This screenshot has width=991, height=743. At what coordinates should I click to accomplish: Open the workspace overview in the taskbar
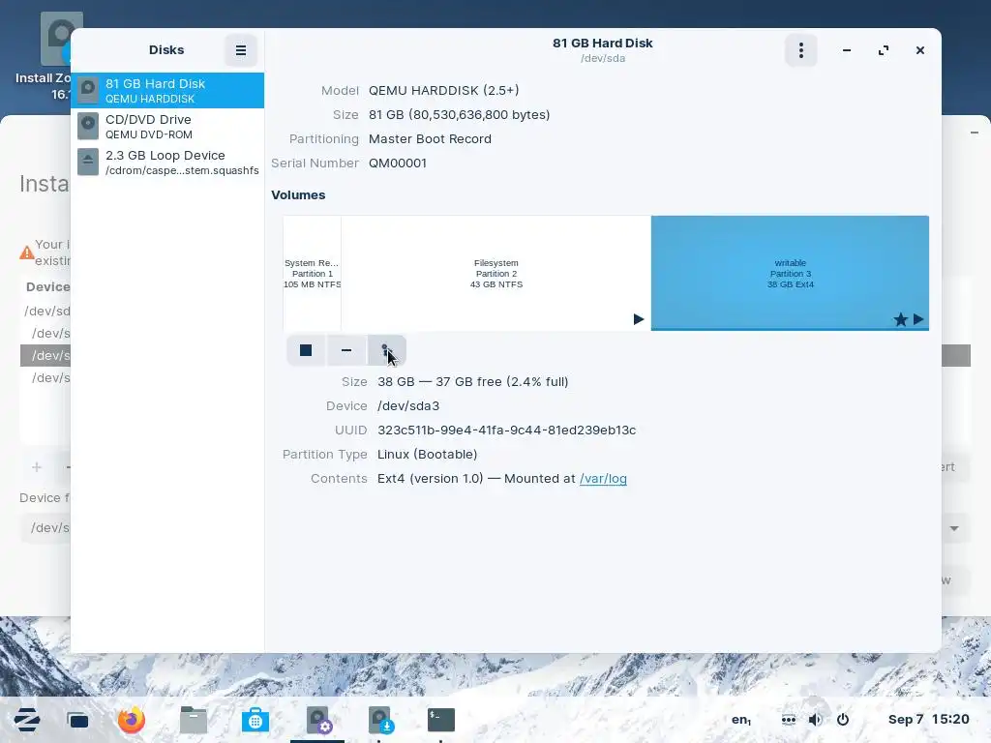[x=77, y=720]
